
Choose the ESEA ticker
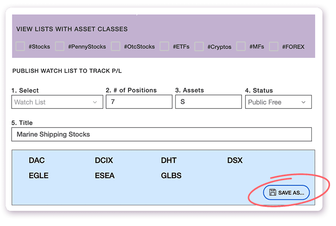tap(105, 175)
